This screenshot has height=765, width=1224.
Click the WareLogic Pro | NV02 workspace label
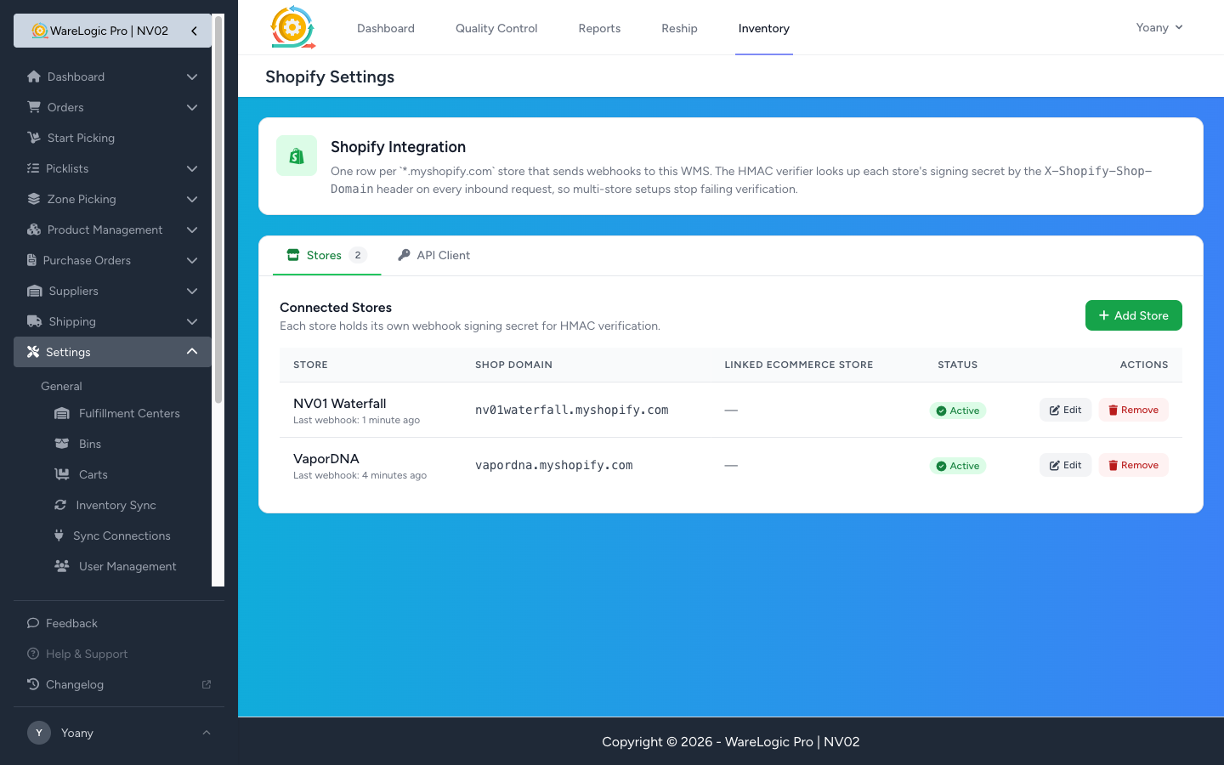tap(109, 31)
